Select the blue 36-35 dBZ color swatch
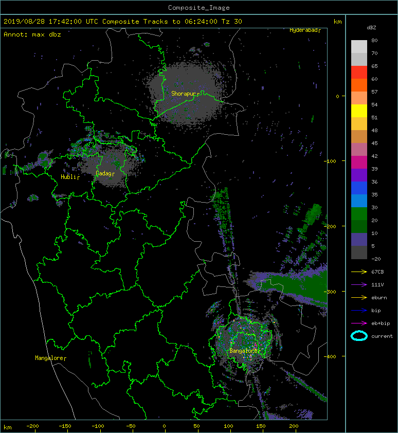The image size is (398, 433). [359, 188]
